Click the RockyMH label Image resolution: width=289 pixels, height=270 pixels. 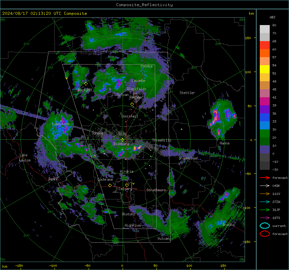(x=85, y=90)
